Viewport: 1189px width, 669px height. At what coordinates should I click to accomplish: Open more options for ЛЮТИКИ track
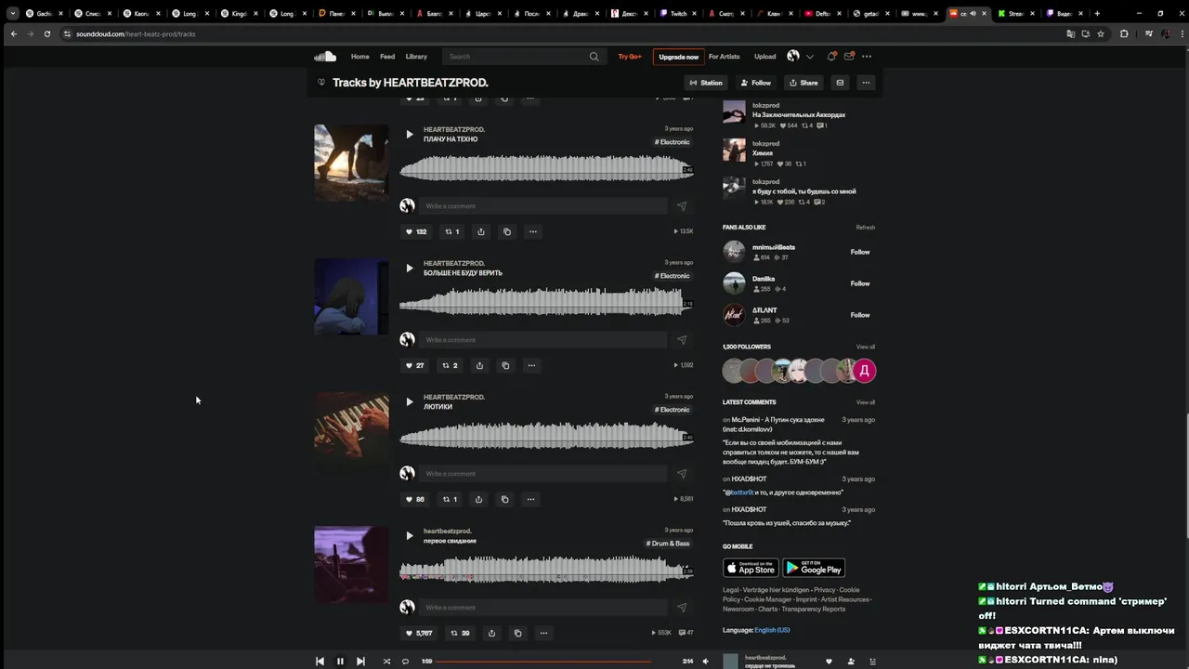(530, 499)
